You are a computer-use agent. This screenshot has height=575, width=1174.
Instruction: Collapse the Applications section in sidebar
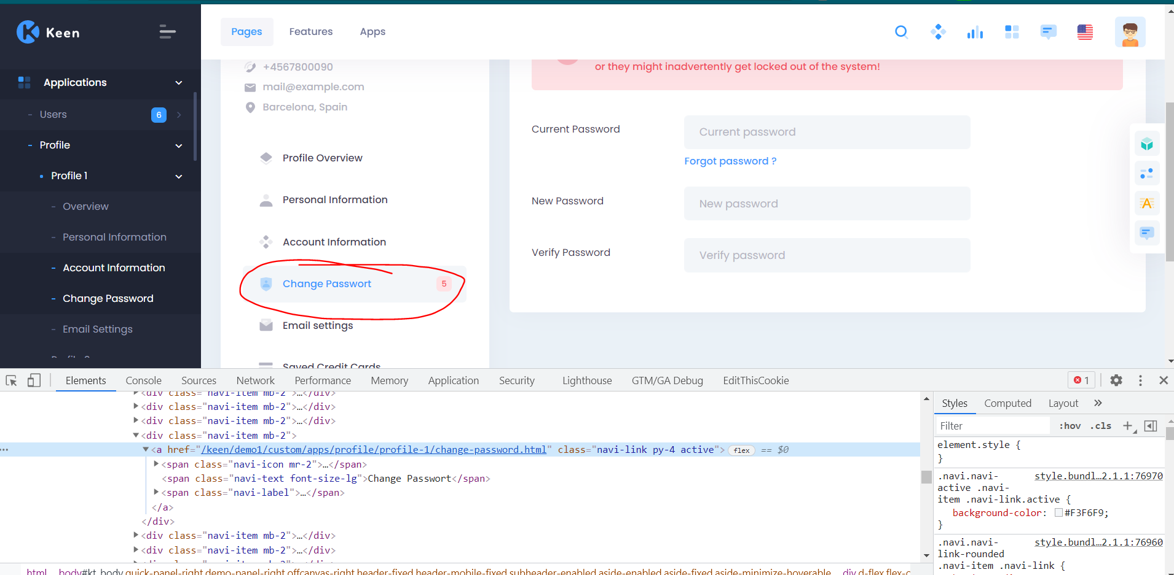coord(178,82)
